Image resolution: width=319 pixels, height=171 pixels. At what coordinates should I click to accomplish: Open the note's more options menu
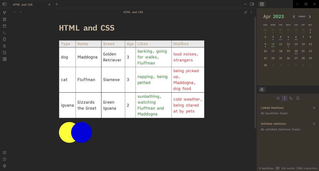251,12
